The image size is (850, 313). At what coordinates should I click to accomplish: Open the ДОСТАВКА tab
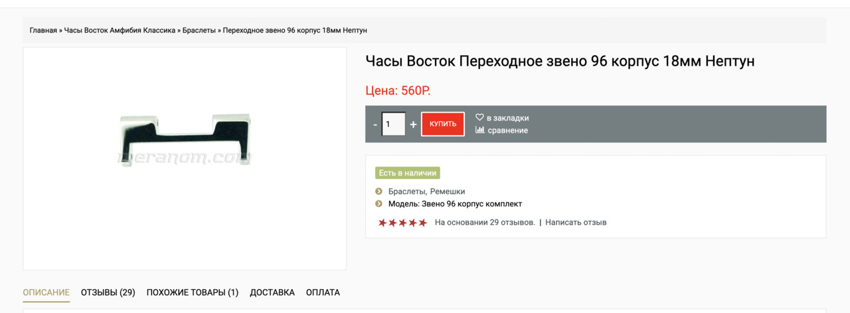(x=272, y=292)
